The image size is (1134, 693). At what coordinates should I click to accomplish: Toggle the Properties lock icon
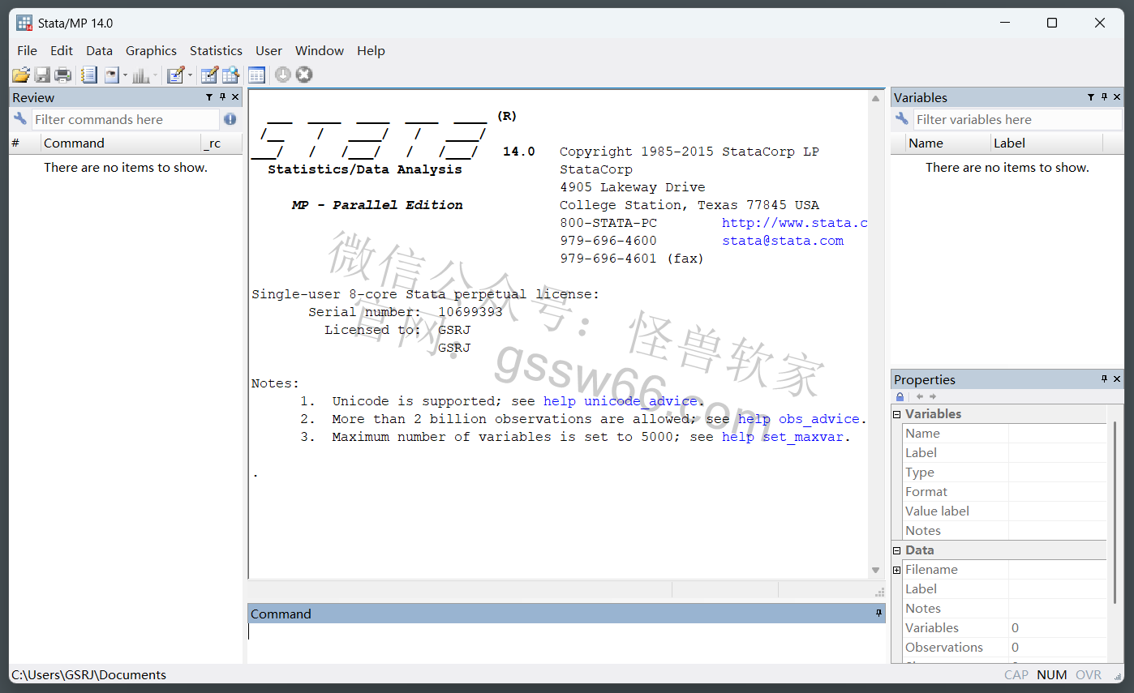(x=900, y=396)
